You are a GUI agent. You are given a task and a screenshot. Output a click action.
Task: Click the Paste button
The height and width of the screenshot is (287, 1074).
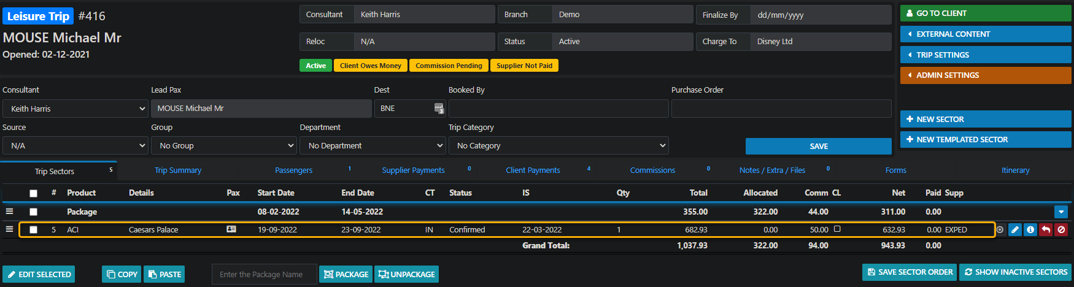(x=164, y=274)
